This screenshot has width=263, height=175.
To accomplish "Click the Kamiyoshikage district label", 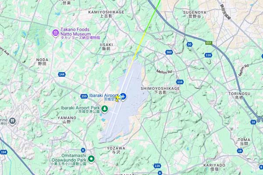I will pyautogui.click(x=107, y=12).
